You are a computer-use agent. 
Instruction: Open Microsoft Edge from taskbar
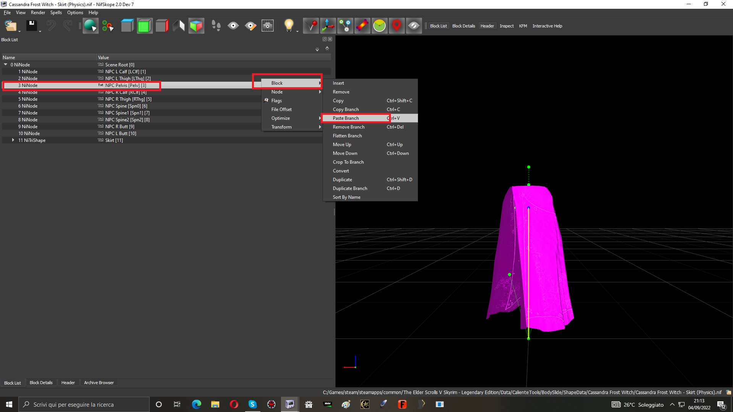tap(197, 404)
